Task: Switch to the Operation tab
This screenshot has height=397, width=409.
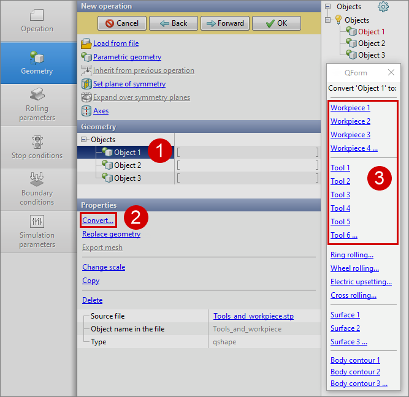Action: [37, 21]
